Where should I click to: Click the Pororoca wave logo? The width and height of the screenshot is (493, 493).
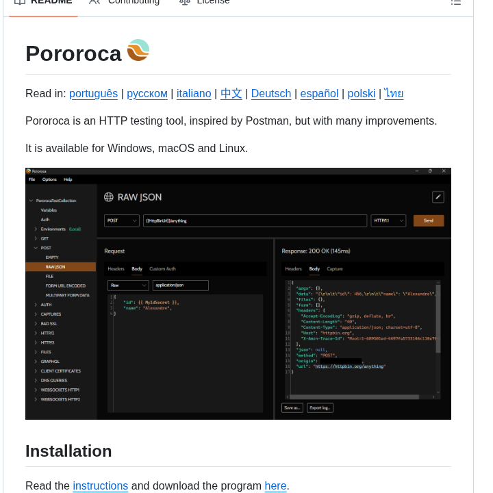pyautogui.click(x=138, y=51)
